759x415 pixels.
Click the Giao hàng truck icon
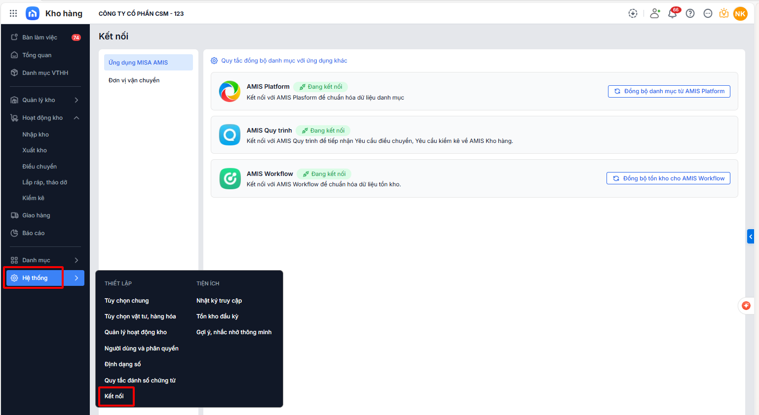pyautogui.click(x=14, y=215)
